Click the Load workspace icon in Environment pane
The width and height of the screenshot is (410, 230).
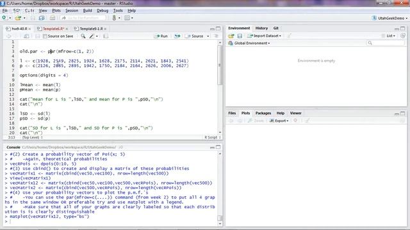[231, 36]
